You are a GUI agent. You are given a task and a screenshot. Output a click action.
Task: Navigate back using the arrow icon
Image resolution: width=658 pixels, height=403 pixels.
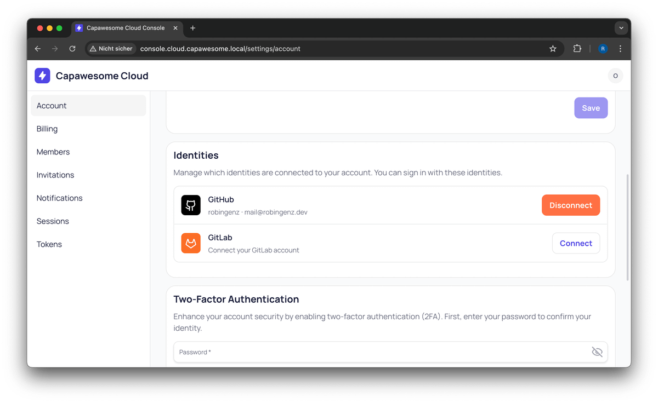(x=37, y=48)
